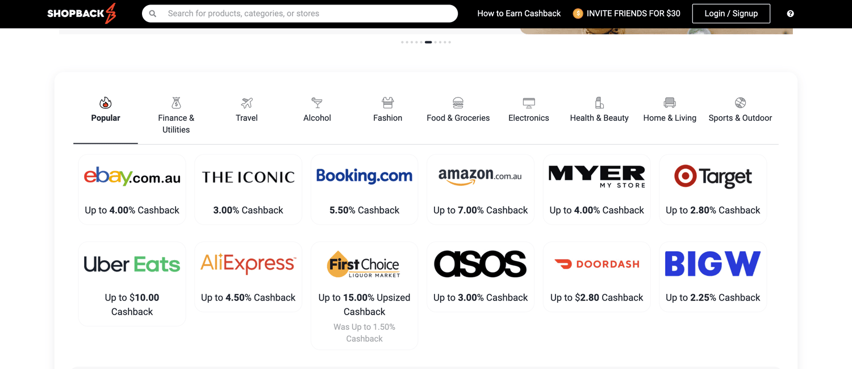Click the Electronics monitor icon
Viewport: 852px width, 369px height.
[x=529, y=103]
